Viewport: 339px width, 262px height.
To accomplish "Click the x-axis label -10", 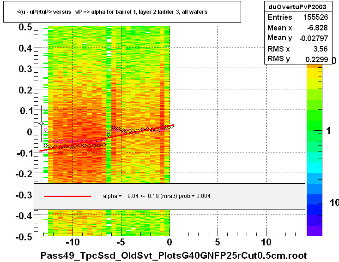I will point(73,243).
